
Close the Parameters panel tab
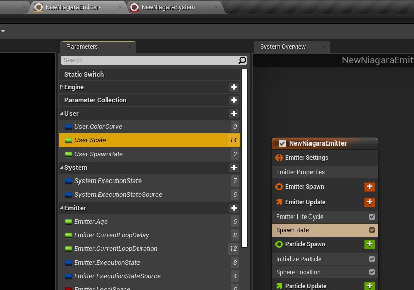click(x=130, y=47)
